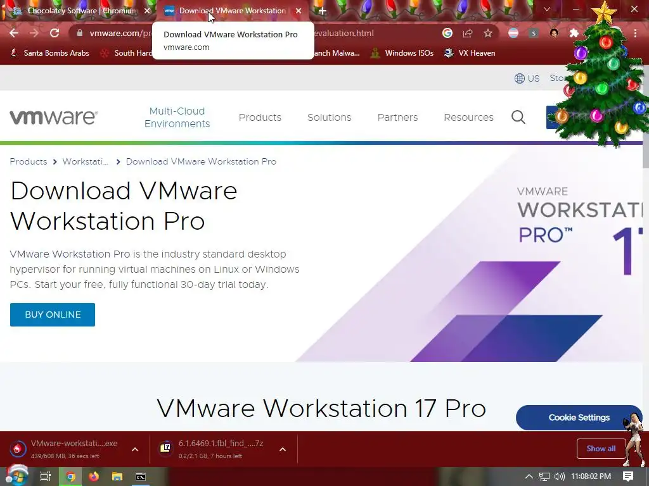Open the Products menu

(x=260, y=117)
